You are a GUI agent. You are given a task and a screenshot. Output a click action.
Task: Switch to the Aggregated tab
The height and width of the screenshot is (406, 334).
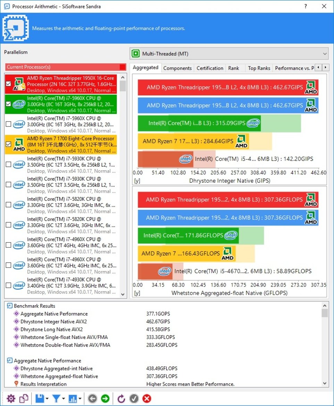[145, 68]
